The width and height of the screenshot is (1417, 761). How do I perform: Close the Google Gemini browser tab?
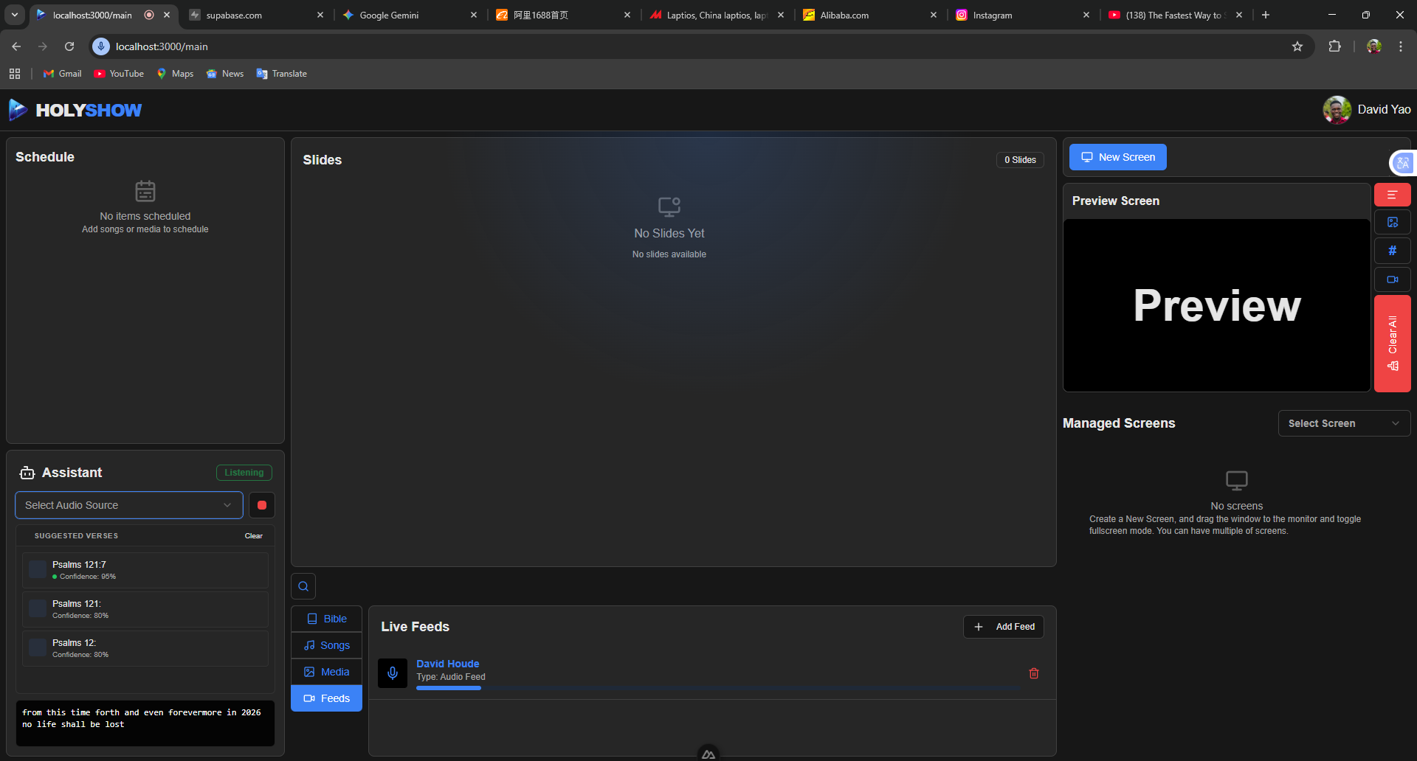tap(474, 15)
